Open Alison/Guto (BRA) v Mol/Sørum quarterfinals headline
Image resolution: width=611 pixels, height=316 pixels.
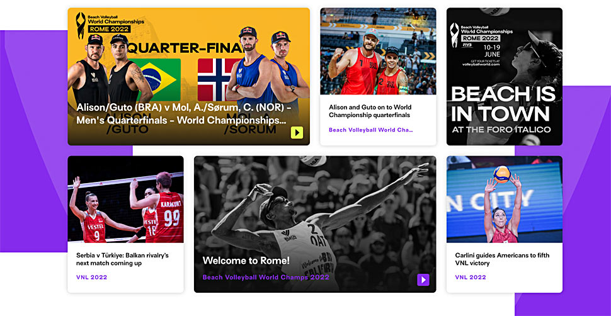tap(184, 114)
